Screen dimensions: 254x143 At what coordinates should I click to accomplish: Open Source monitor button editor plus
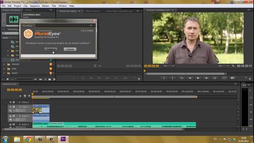(139, 79)
